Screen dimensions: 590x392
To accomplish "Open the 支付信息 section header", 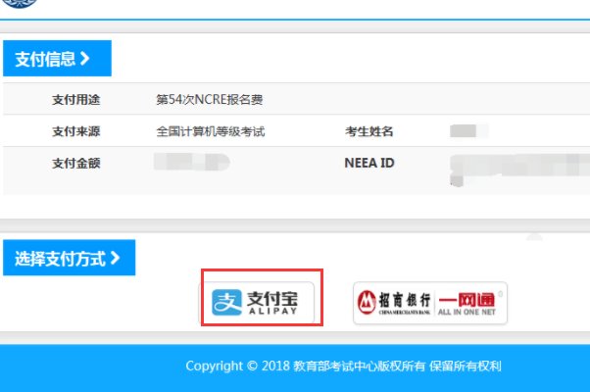I will tap(57, 59).
